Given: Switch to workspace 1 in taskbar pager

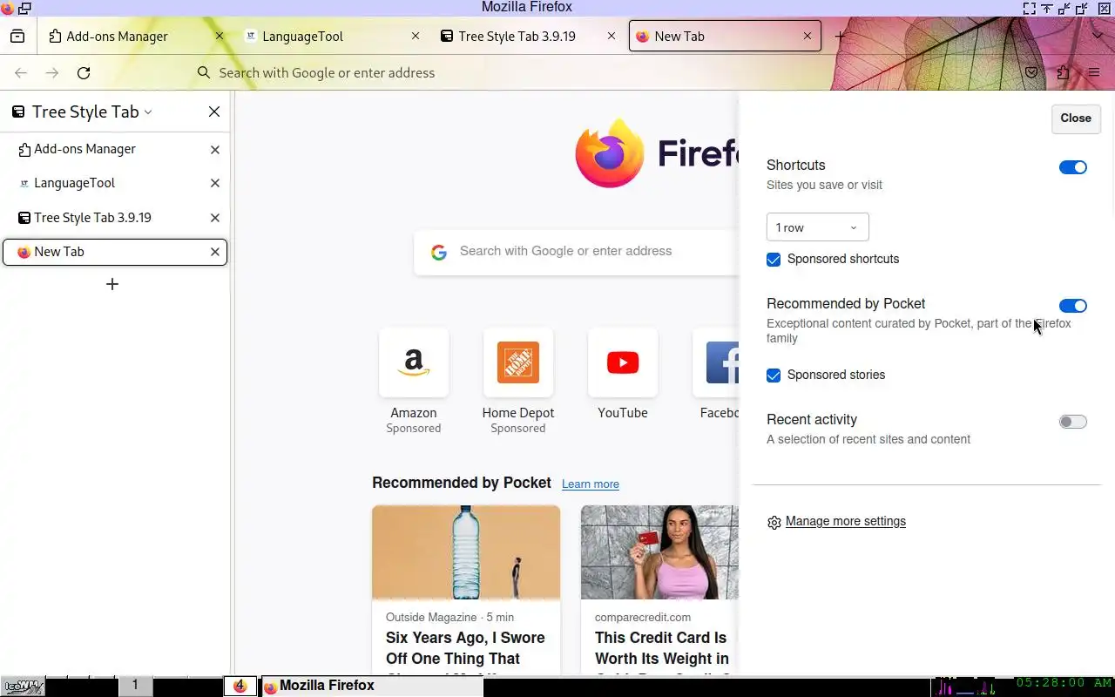Looking at the screenshot, I should coord(135,686).
